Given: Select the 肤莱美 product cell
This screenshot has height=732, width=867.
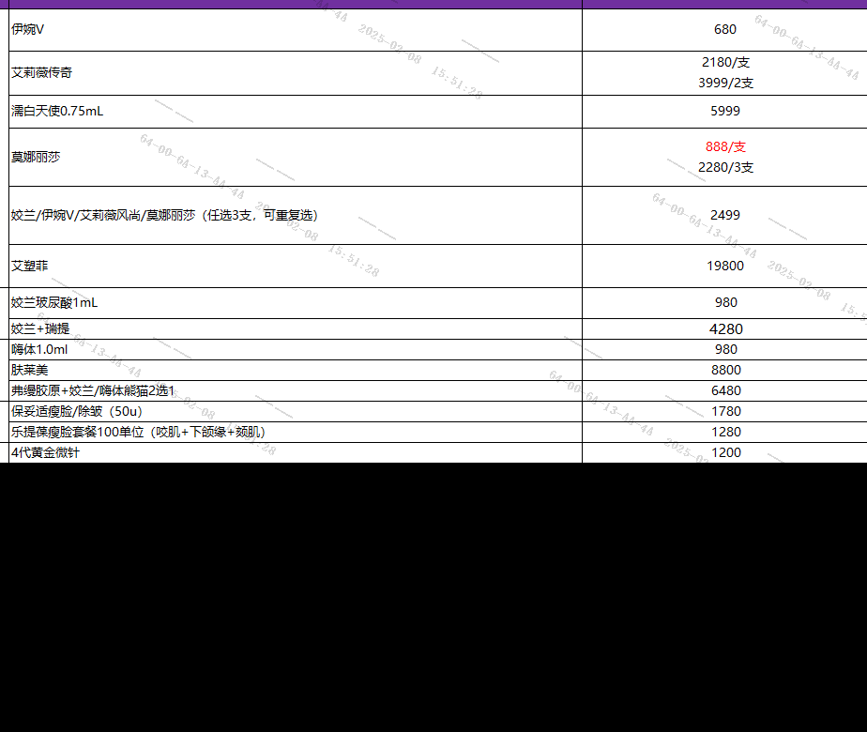Looking at the screenshot, I should pyautogui.click(x=296, y=370).
